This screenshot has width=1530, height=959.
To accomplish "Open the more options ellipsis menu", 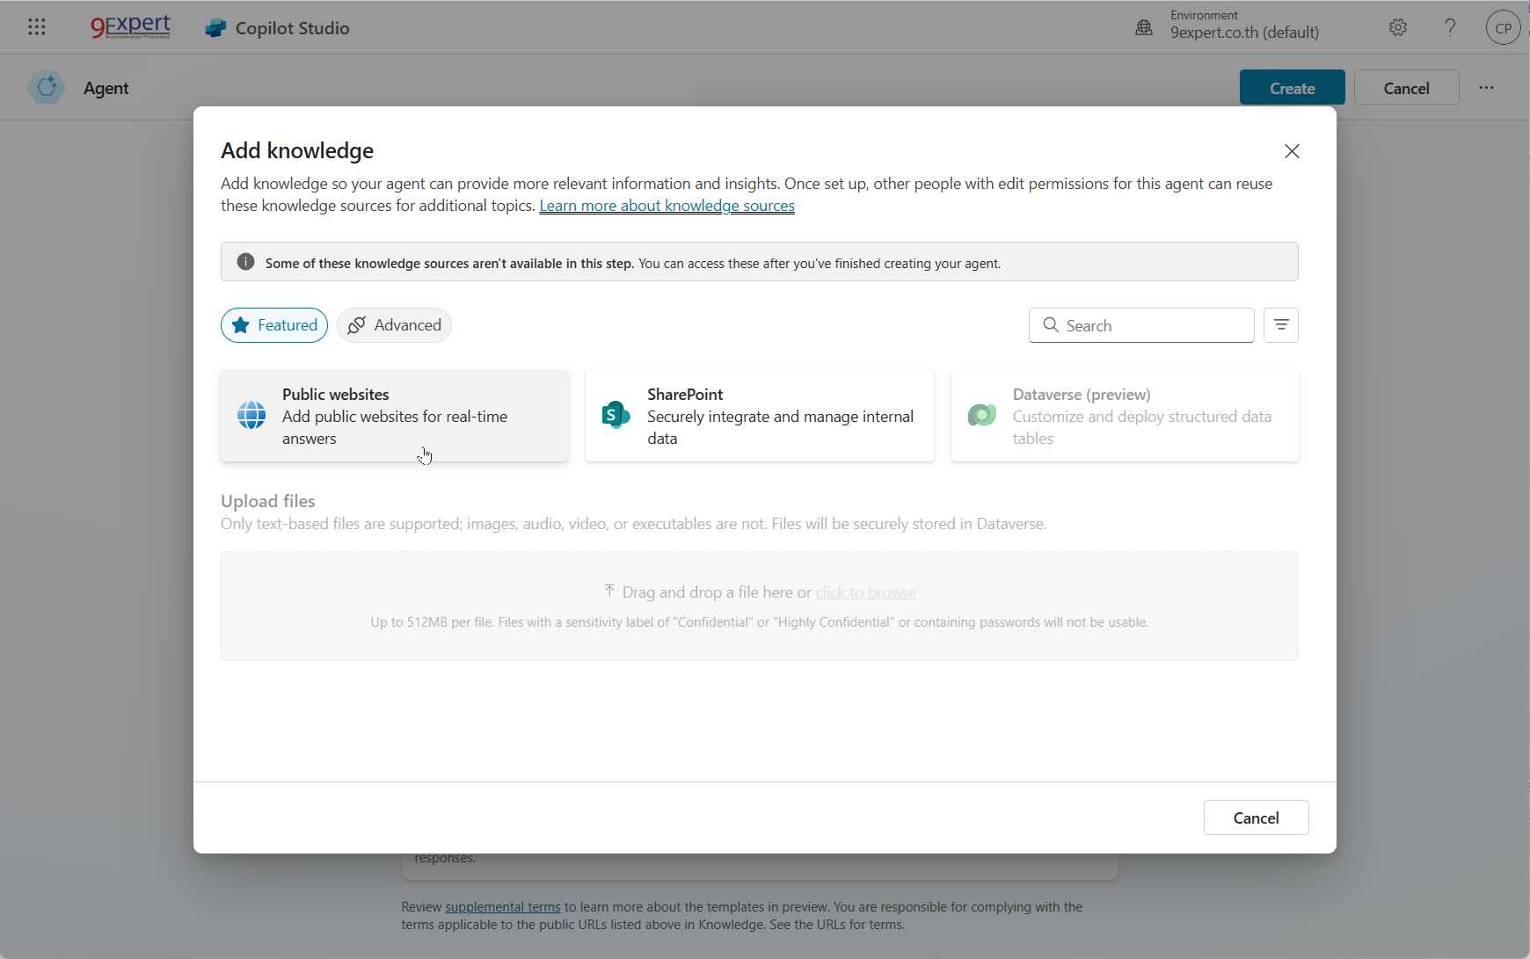I will tap(1486, 88).
